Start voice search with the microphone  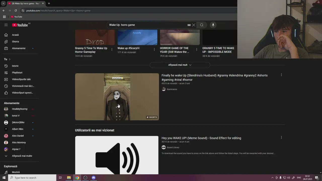pos(213,25)
